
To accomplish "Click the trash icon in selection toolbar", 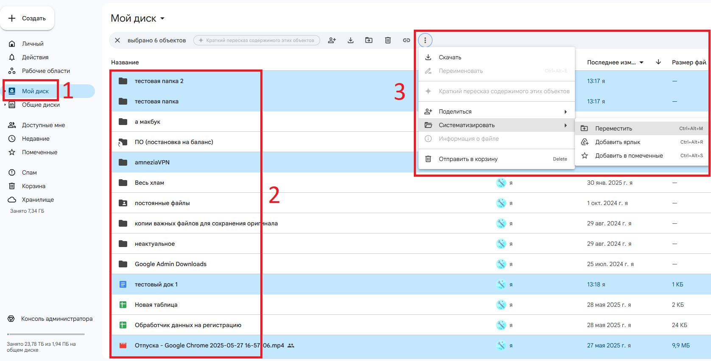I will [x=388, y=40].
